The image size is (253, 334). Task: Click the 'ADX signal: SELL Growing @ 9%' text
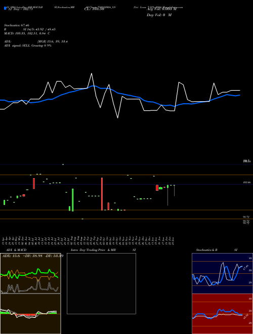(28, 46)
